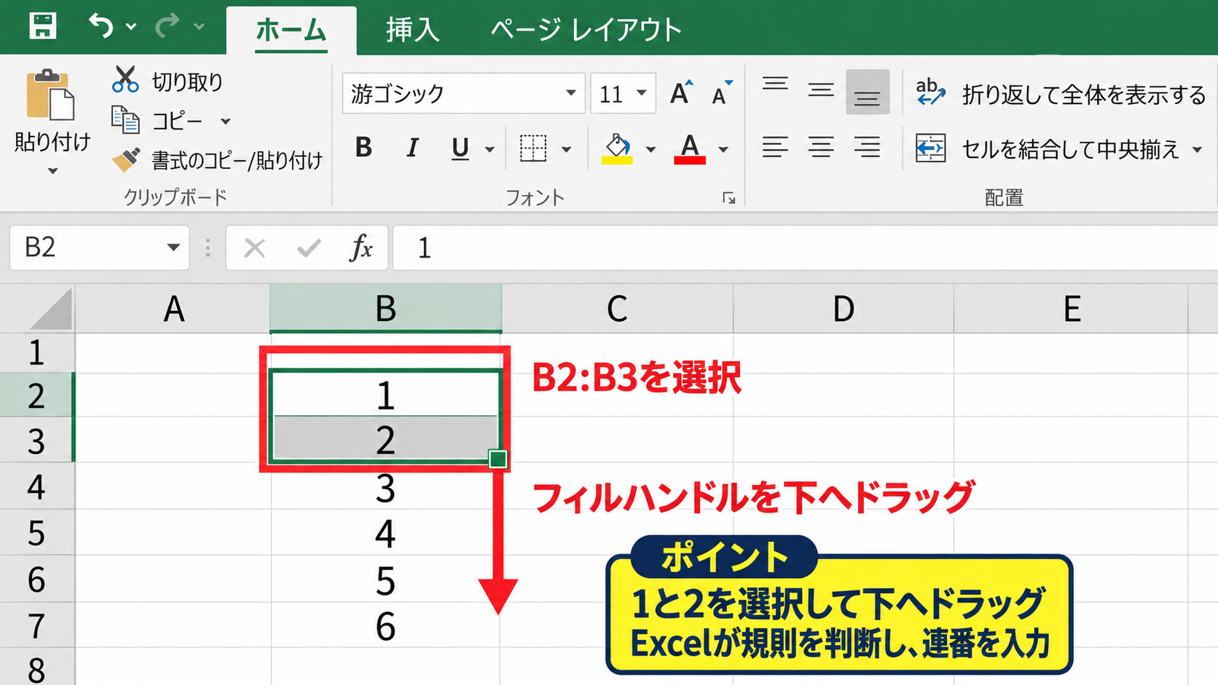1218x685 pixels.
Task: Click cell B2 containing 1
Action: (x=385, y=395)
